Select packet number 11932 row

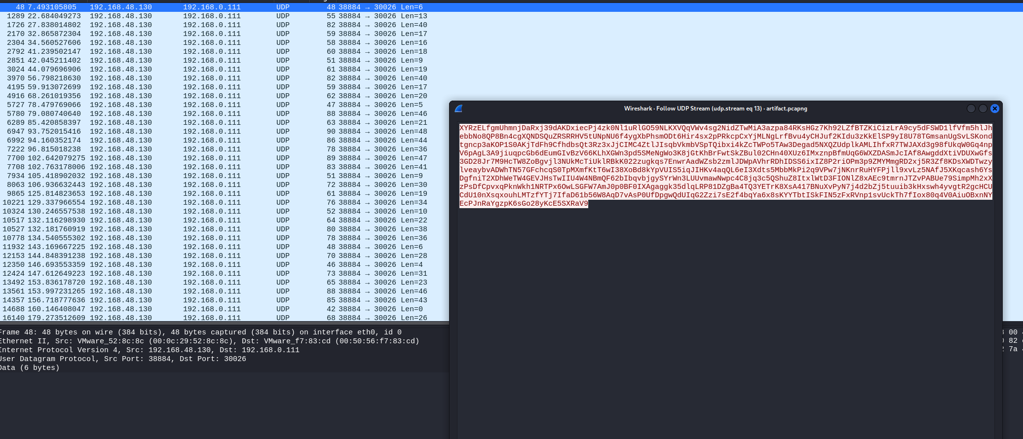coord(225,247)
